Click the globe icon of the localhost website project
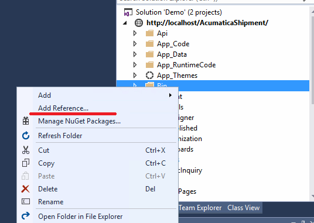The width and height of the screenshot is (314, 223). [x=139, y=23]
